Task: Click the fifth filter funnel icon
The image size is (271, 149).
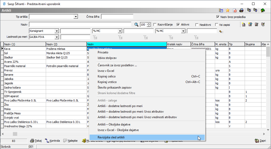Action: pyautogui.click(x=196, y=37)
